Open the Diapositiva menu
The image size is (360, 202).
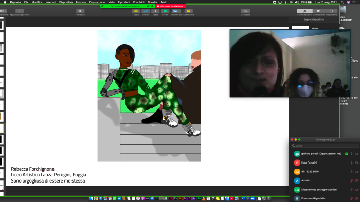(66, 2)
